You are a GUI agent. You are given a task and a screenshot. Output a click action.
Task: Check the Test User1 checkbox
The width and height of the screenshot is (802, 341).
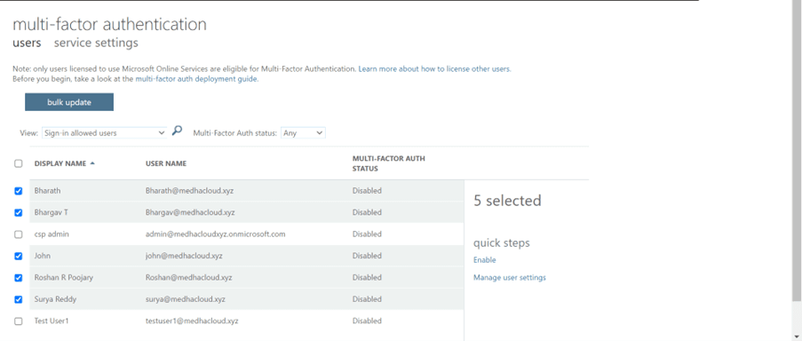(19, 321)
